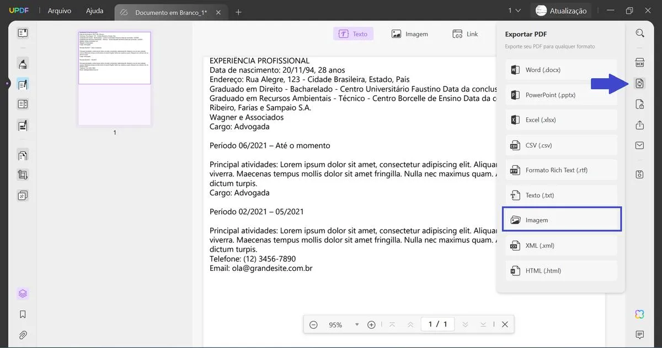
Task: Open the Arquivo menu
Action: tap(58, 10)
